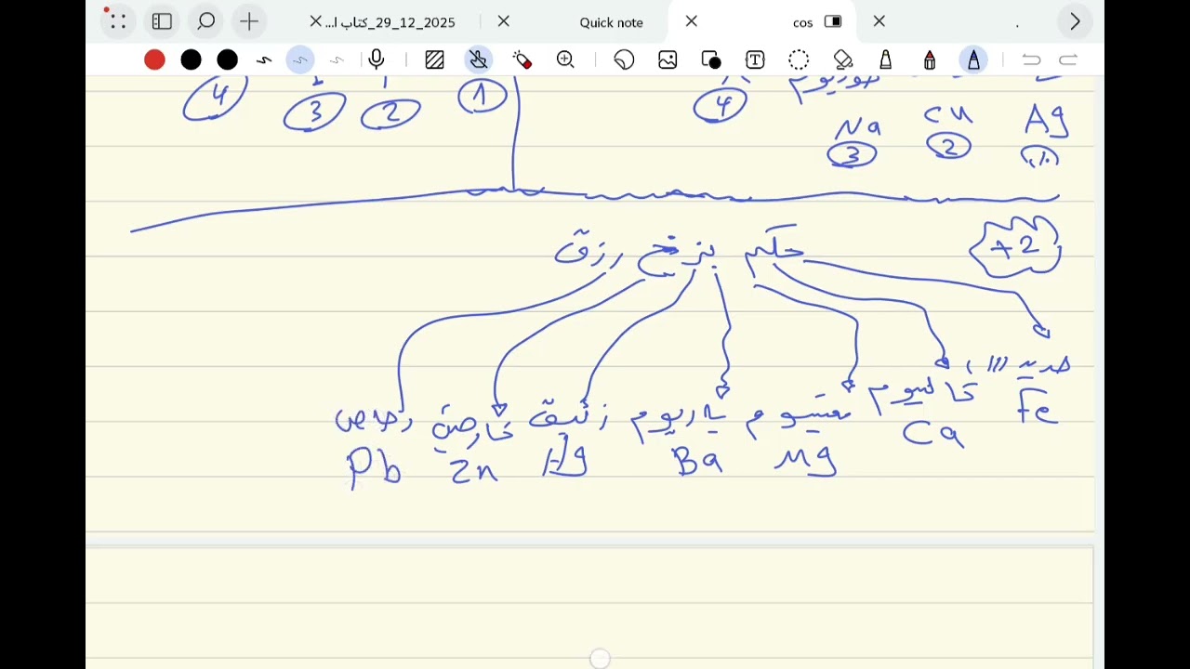Image resolution: width=1190 pixels, height=669 pixels.
Task: Choose the thinnest stroke width
Action: (337, 60)
